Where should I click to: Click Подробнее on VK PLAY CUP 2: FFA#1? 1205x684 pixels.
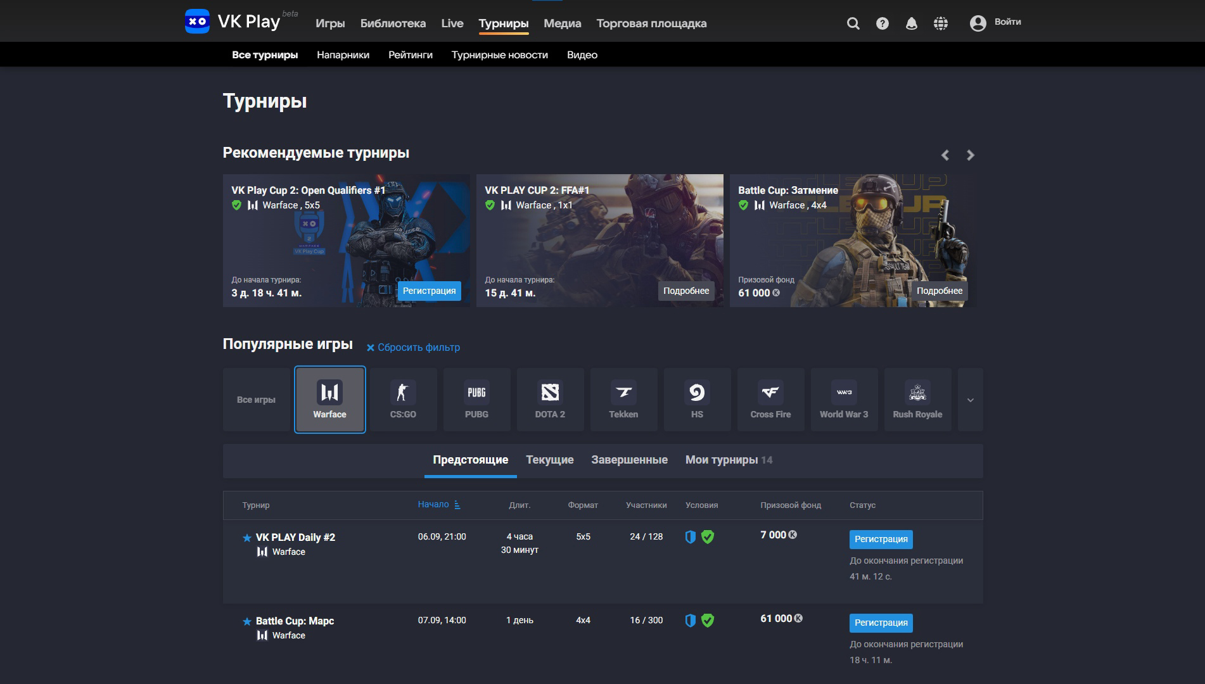[x=686, y=291]
